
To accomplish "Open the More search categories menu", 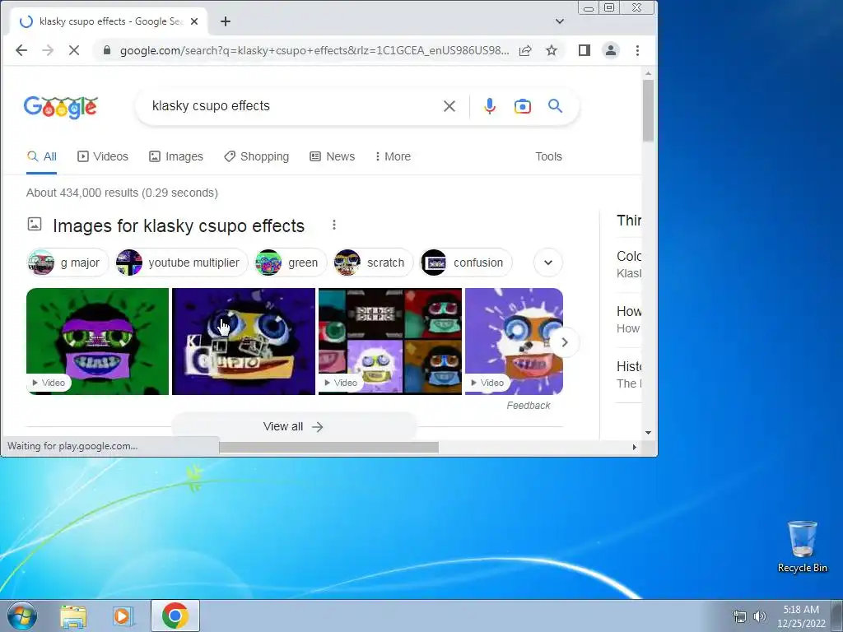I will (393, 156).
